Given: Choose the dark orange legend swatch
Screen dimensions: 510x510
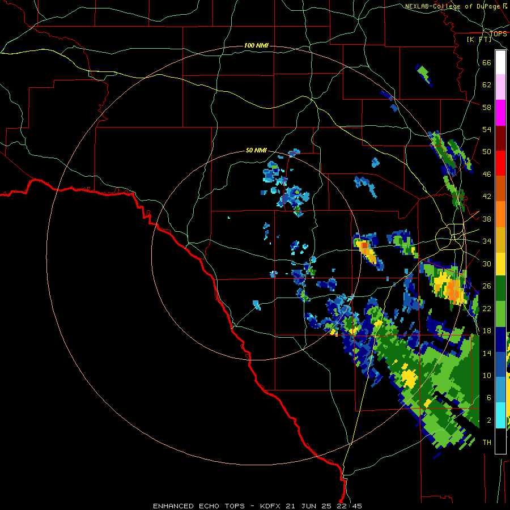Looking at the screenshot, I should (500, 189).
